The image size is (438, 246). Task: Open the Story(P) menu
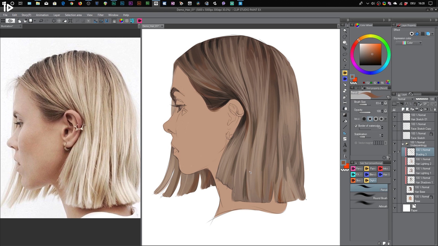click(26, 15)
